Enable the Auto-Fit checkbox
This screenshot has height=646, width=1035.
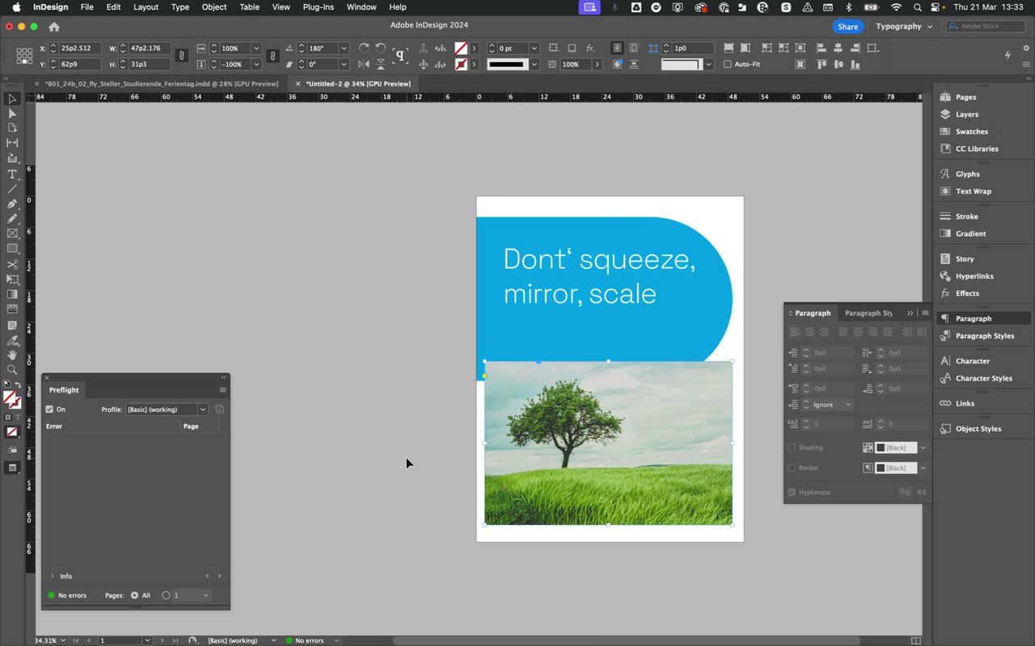pos(728,65)
